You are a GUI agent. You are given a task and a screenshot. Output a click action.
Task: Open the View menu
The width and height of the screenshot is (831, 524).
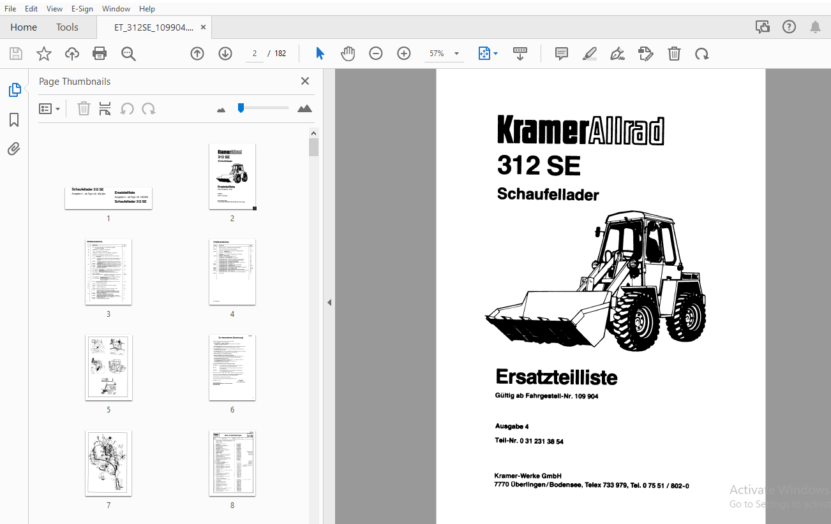(54, 9)
